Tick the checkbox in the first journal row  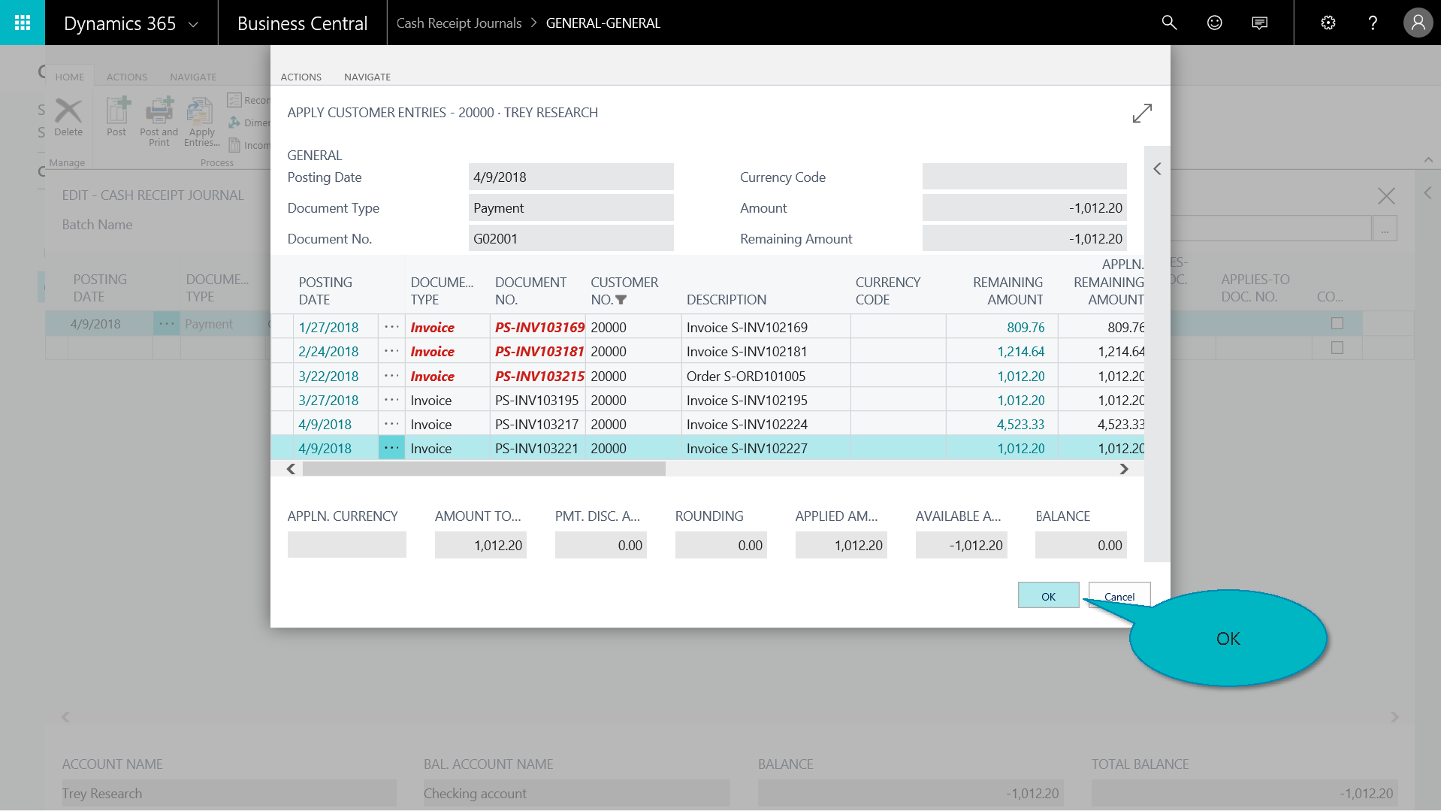(x=1337, y=323)
